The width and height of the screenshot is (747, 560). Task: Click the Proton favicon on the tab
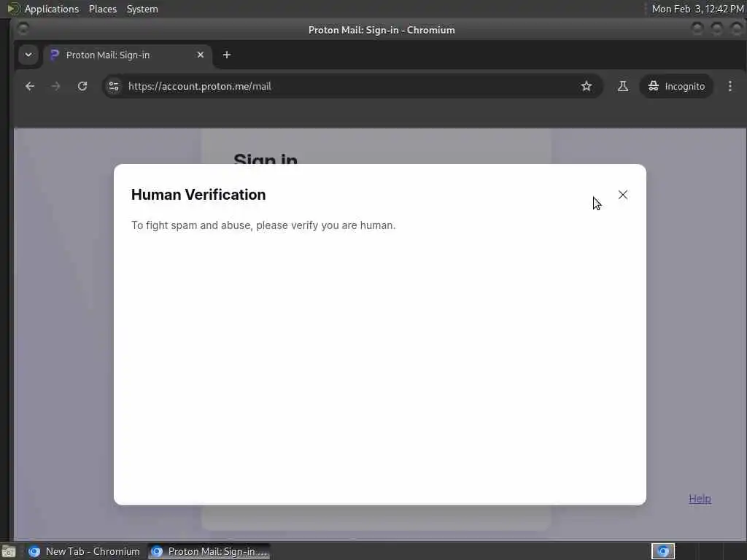coord(54,55)
